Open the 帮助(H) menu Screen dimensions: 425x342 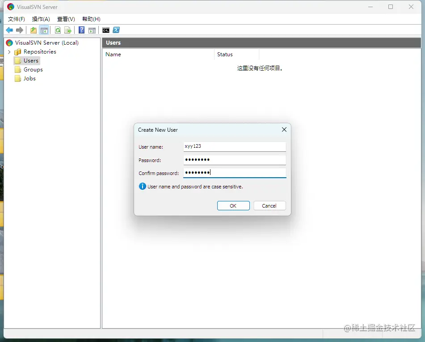click(x=91, y=19)
